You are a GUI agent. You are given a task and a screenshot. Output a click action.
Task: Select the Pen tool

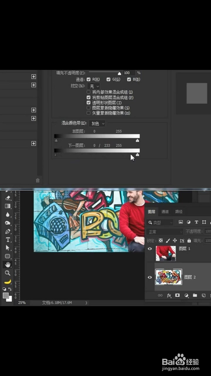[8, 231]
